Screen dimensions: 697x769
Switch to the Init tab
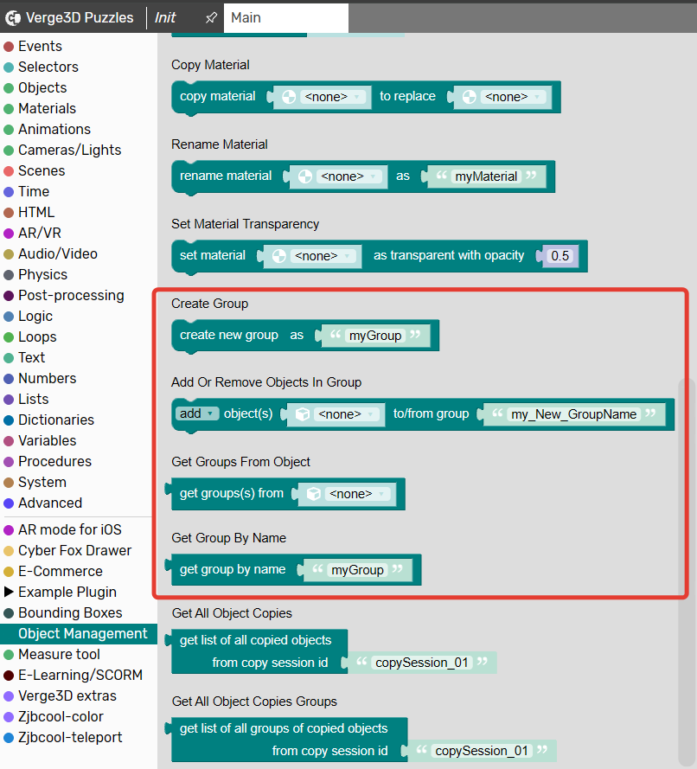(165, 18)
